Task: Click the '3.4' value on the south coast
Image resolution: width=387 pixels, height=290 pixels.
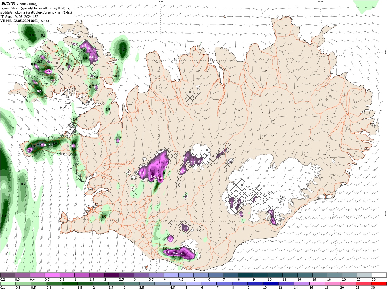Action: click(x=175, y=253)
